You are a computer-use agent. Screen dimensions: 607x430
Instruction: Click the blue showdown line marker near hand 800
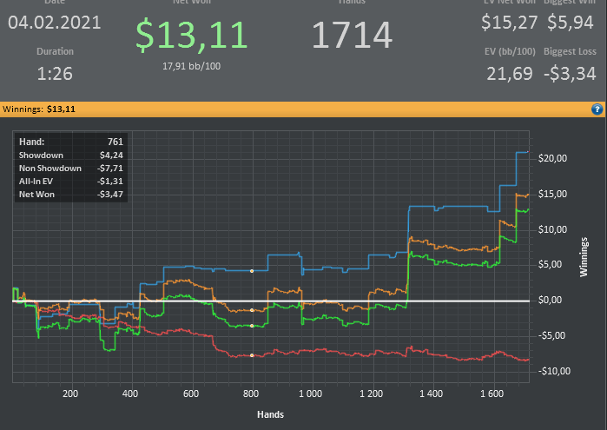(x=252, y=271)
